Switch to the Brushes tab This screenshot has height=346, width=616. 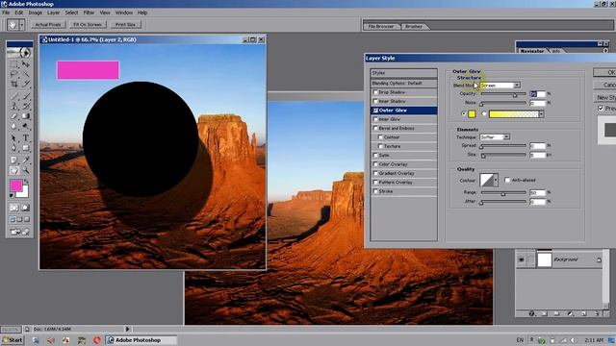click(414, 26)
